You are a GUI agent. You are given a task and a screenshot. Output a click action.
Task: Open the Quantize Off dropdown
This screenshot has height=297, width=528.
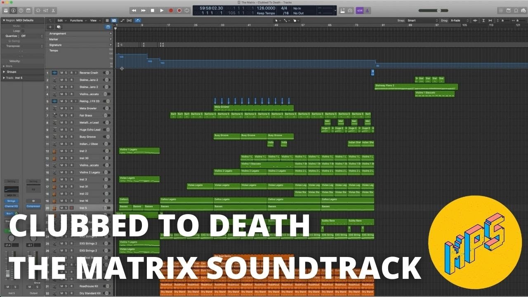(31, 36)
